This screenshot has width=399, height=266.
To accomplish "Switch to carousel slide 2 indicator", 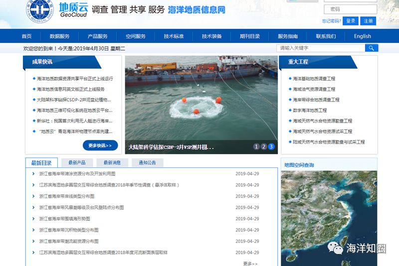I will click(x=264, y=146).
